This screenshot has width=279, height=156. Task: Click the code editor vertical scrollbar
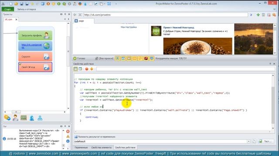273,105
